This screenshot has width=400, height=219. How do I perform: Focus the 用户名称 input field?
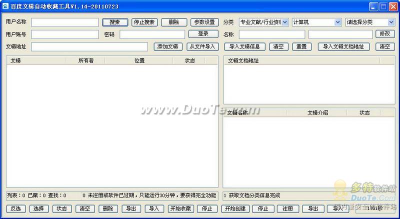[65, 22]
